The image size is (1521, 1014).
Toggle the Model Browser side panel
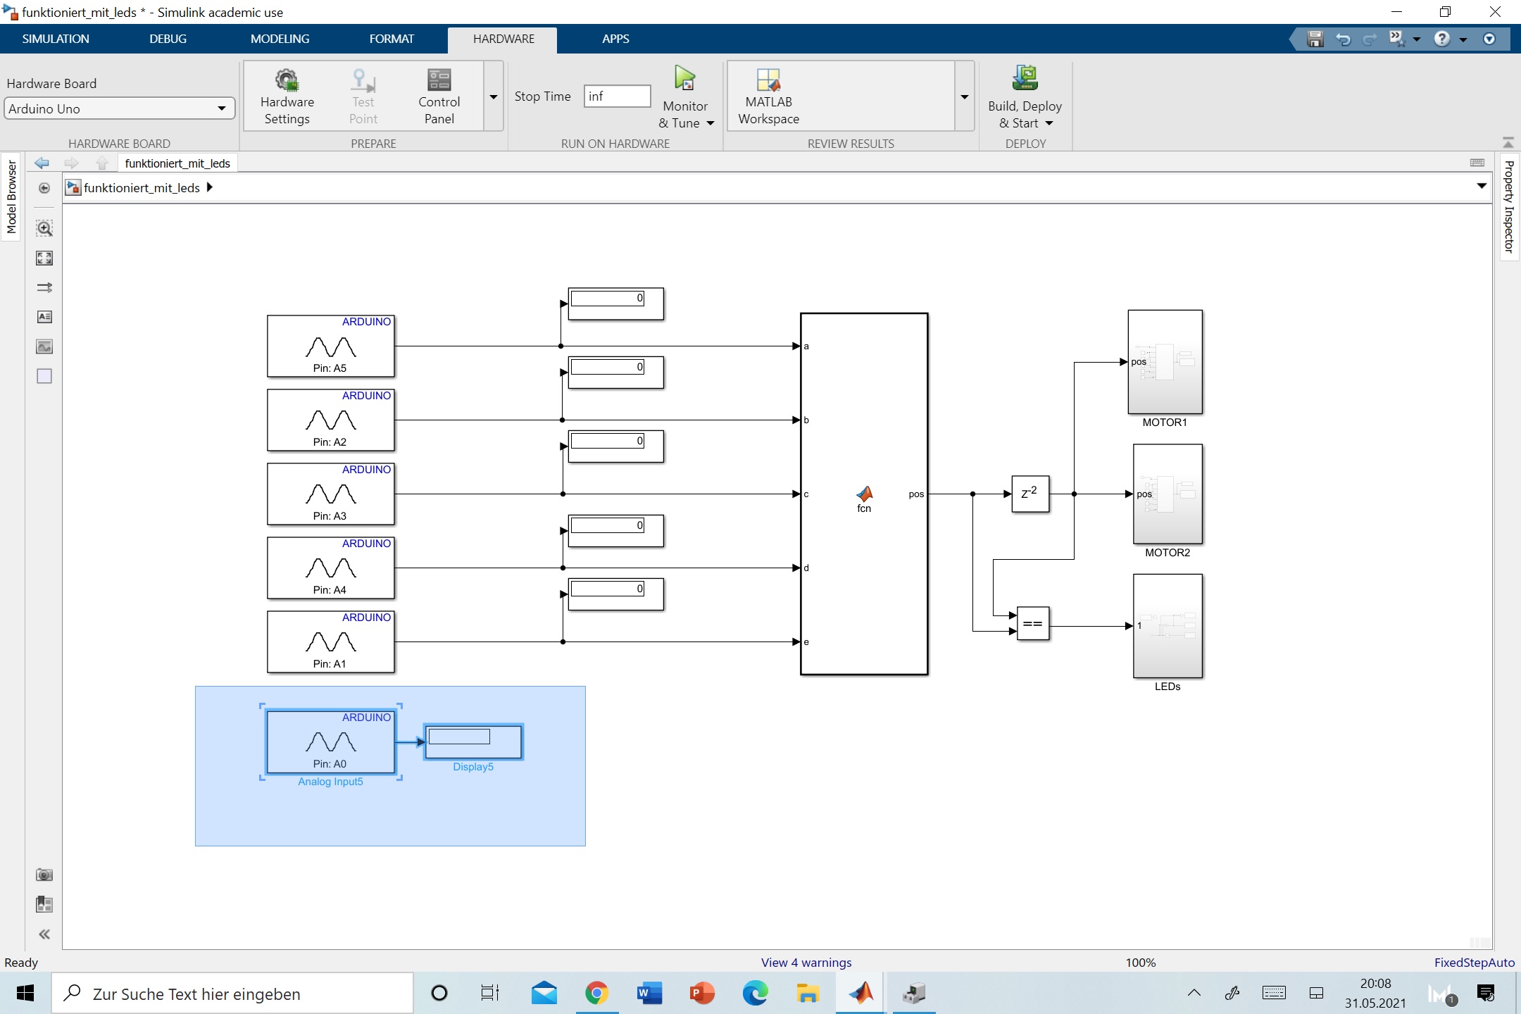(11, 197)
